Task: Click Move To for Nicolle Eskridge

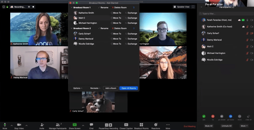Action: point(116,44)
